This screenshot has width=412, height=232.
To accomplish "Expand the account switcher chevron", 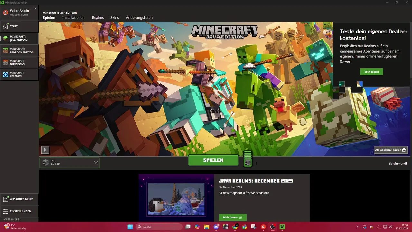I will tap(35, 8).
